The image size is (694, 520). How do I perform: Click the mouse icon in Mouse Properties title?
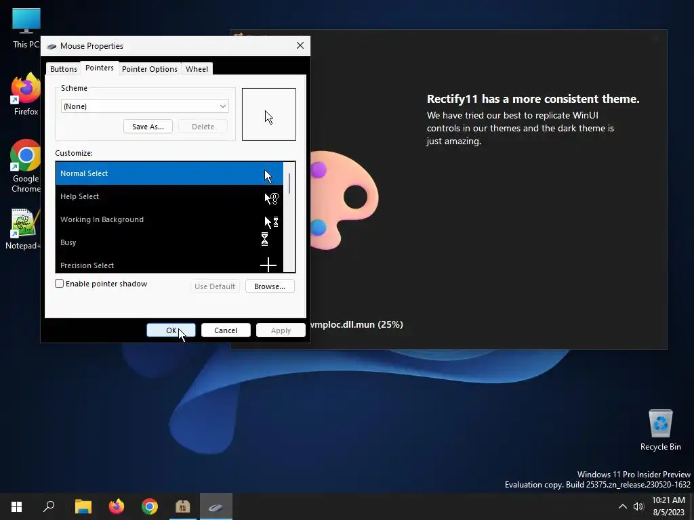[52, 46]
